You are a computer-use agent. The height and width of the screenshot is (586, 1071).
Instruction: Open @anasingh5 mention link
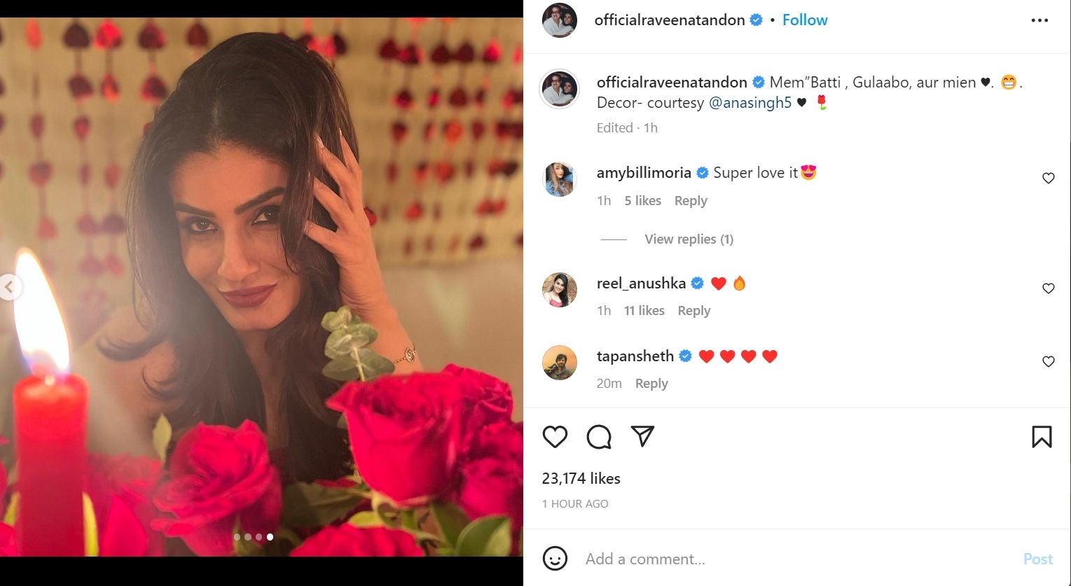(x=750, y=103)
